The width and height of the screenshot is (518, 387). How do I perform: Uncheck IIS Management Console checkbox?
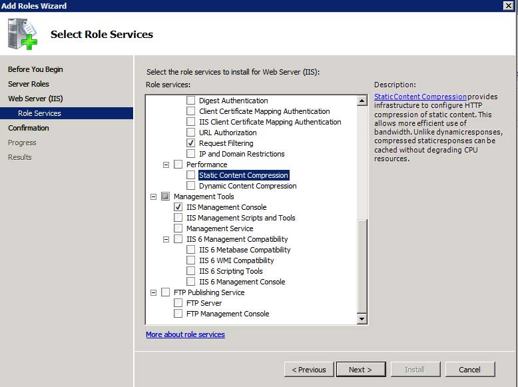point(178,207)
